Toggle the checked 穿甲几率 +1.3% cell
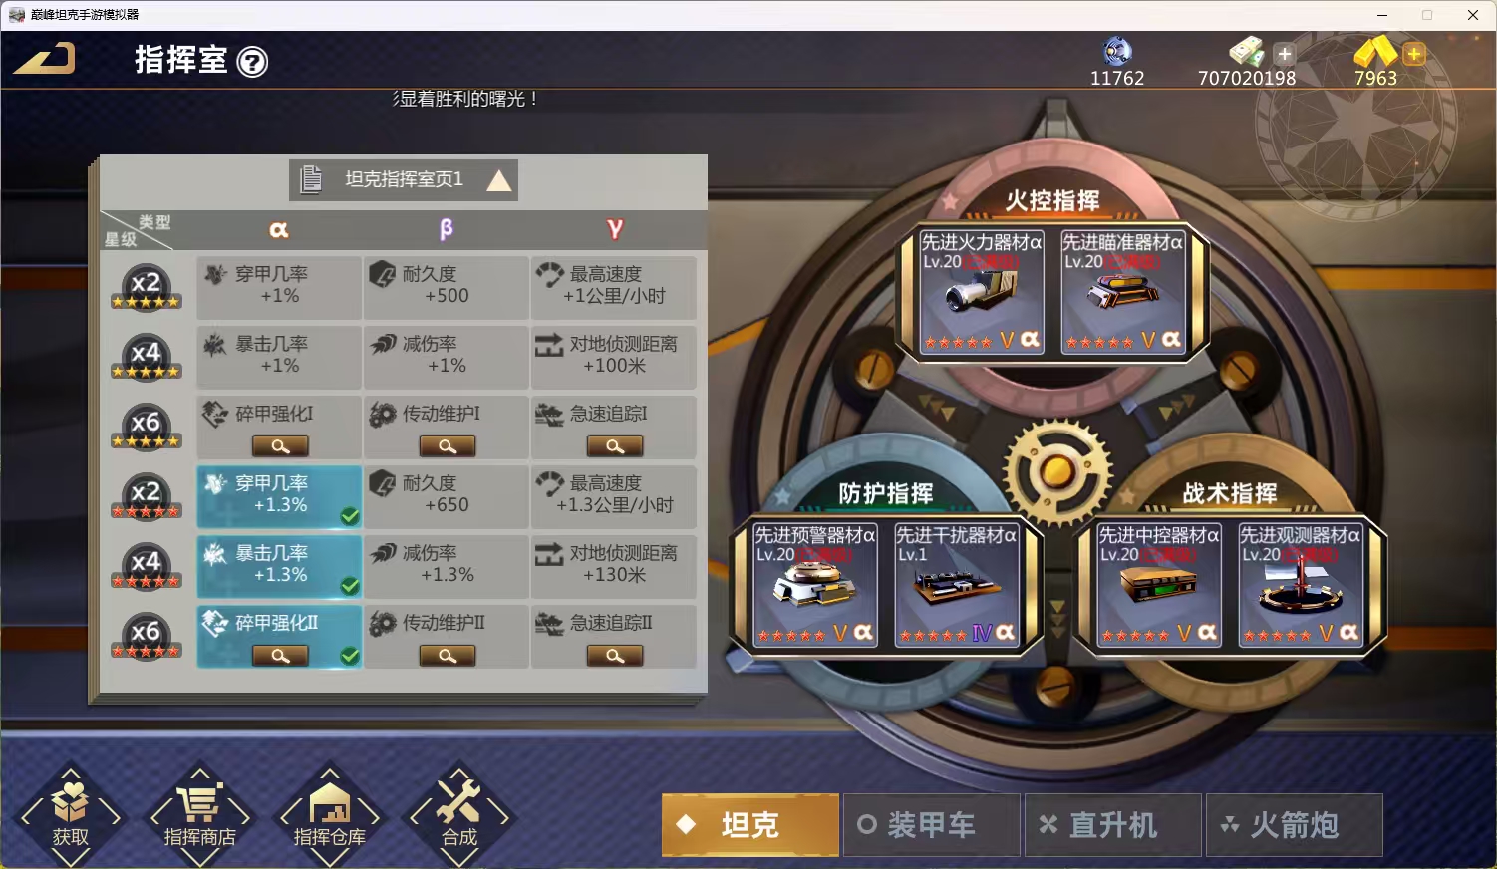The image size is (1497, 869). (279, 496)
